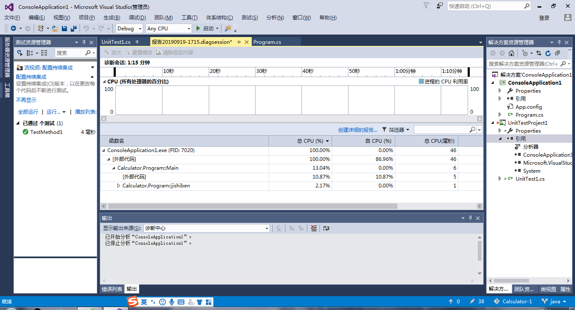Click the Open File folder icon
Screen dimensions: 575x310
coord(55,28)
